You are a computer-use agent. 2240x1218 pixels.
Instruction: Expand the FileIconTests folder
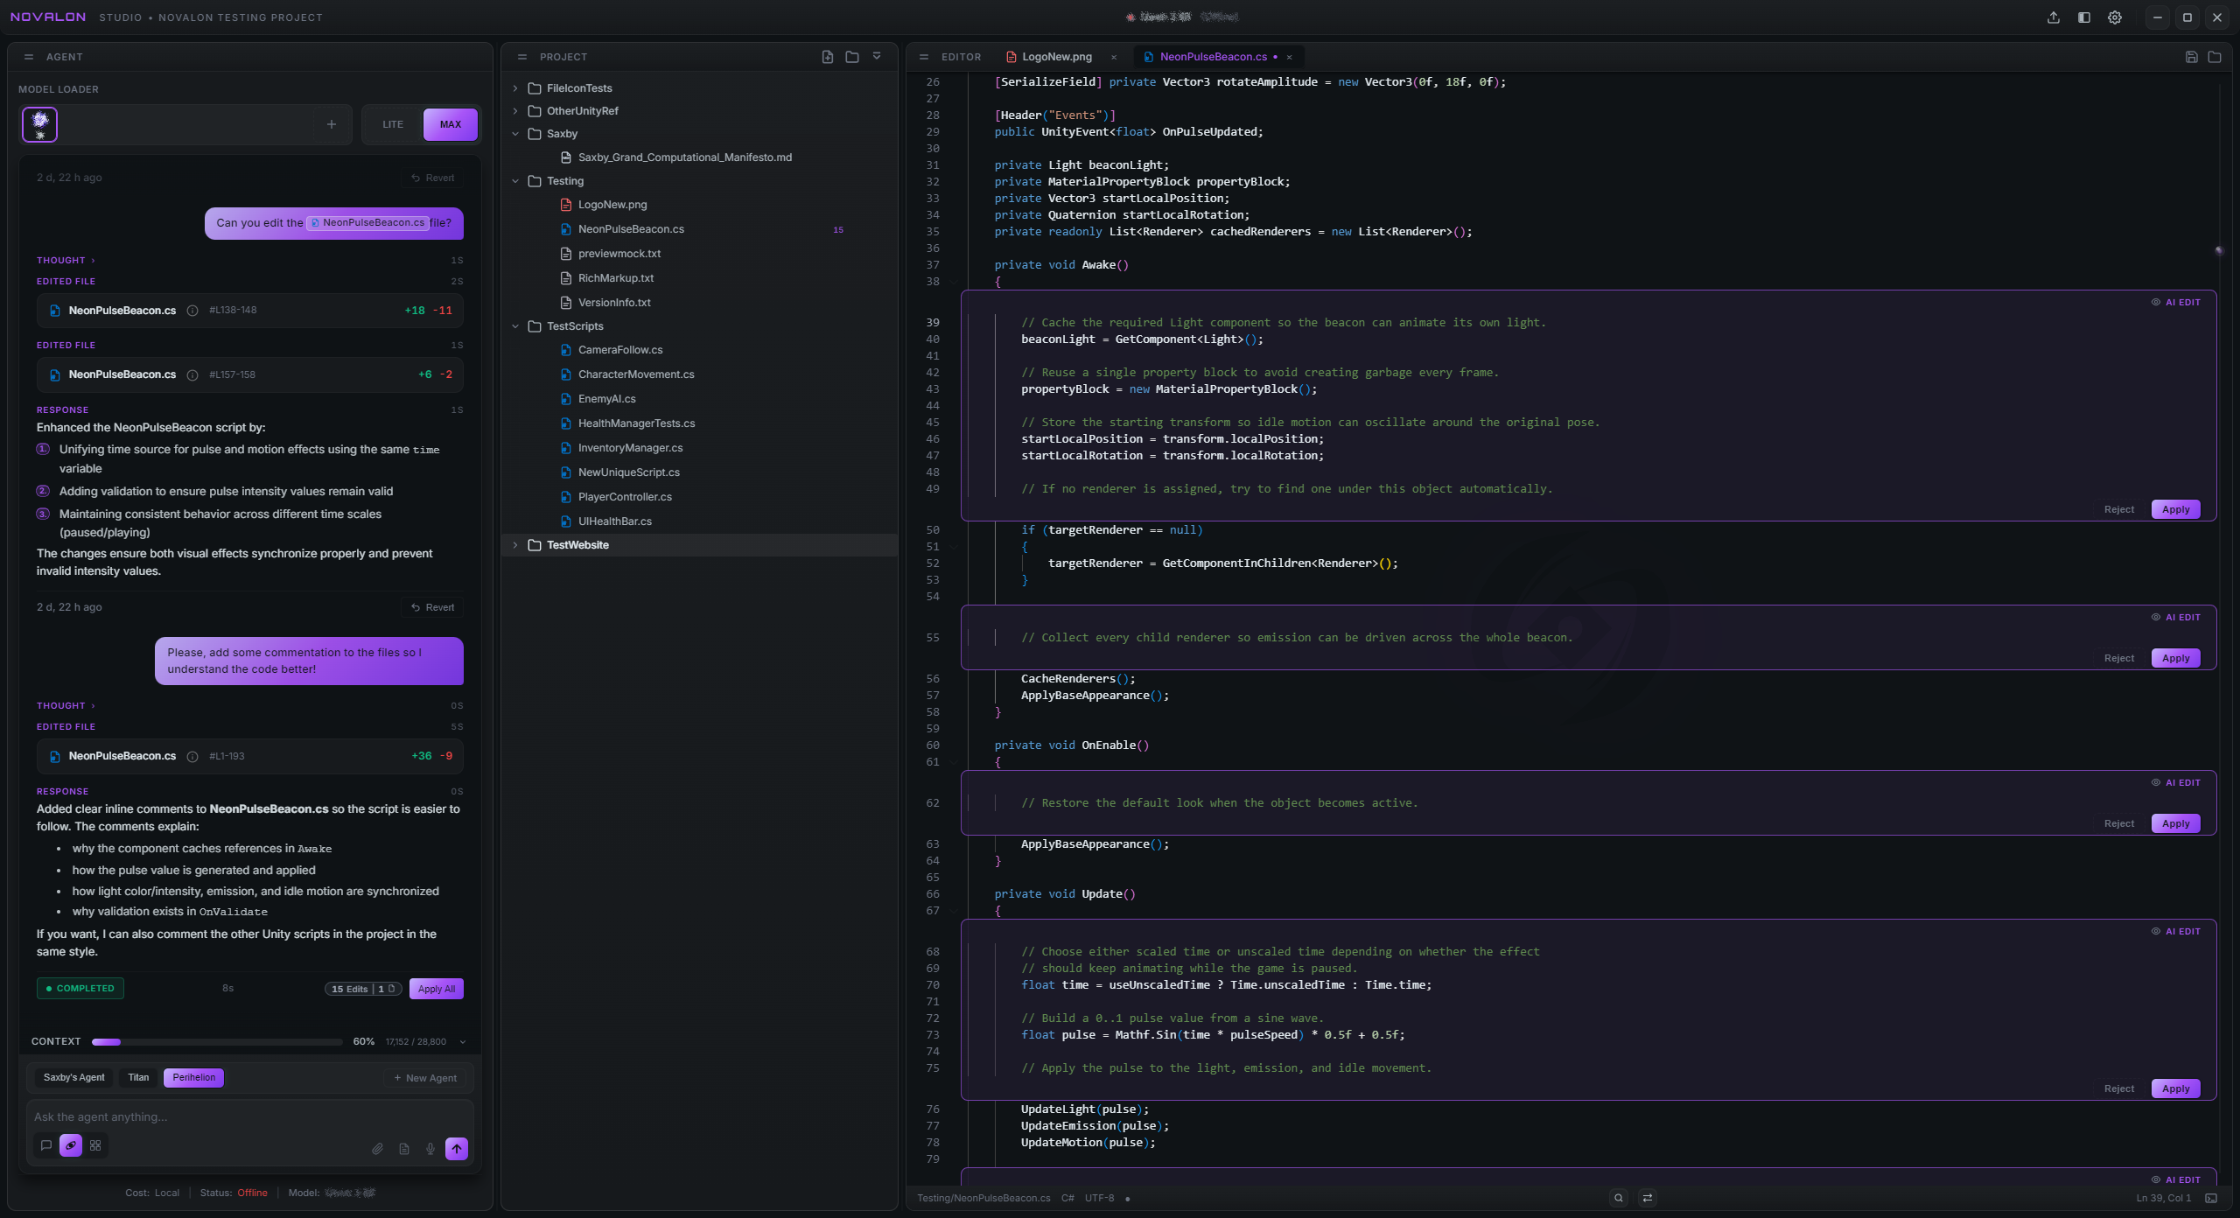pos(515,88)
